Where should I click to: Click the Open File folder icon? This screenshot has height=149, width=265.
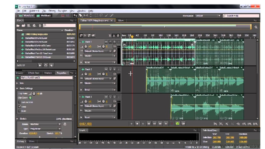click(x=18, y=26)
